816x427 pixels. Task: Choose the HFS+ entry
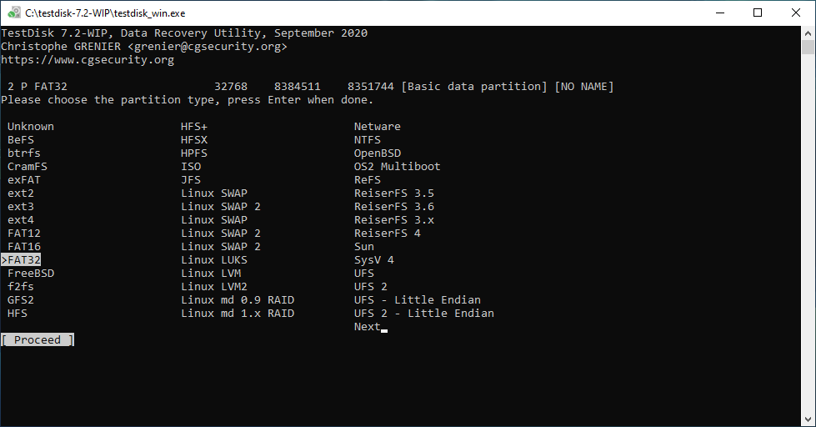click(x=194, y=127)
